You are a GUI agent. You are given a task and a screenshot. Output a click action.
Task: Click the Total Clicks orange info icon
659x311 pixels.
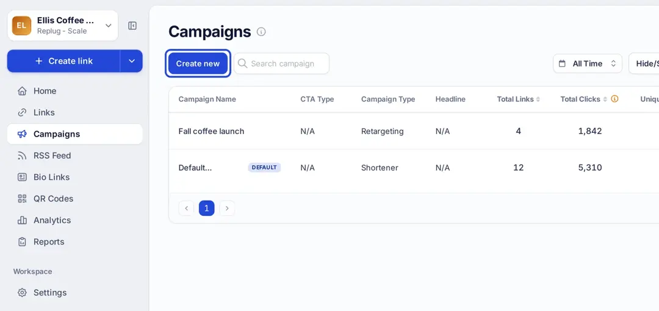[614, 99]
